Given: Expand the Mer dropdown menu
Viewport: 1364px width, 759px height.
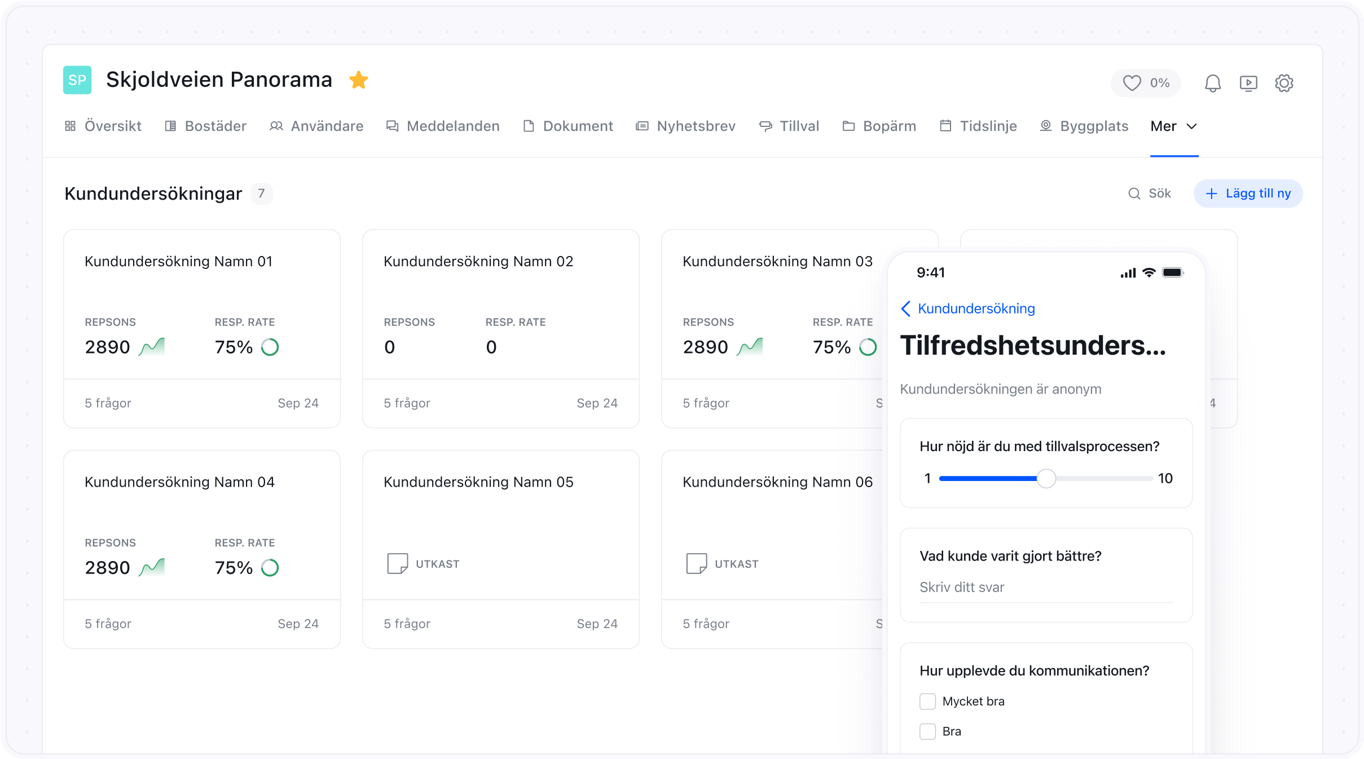Looking at the screenshot, I should 1173,126.
